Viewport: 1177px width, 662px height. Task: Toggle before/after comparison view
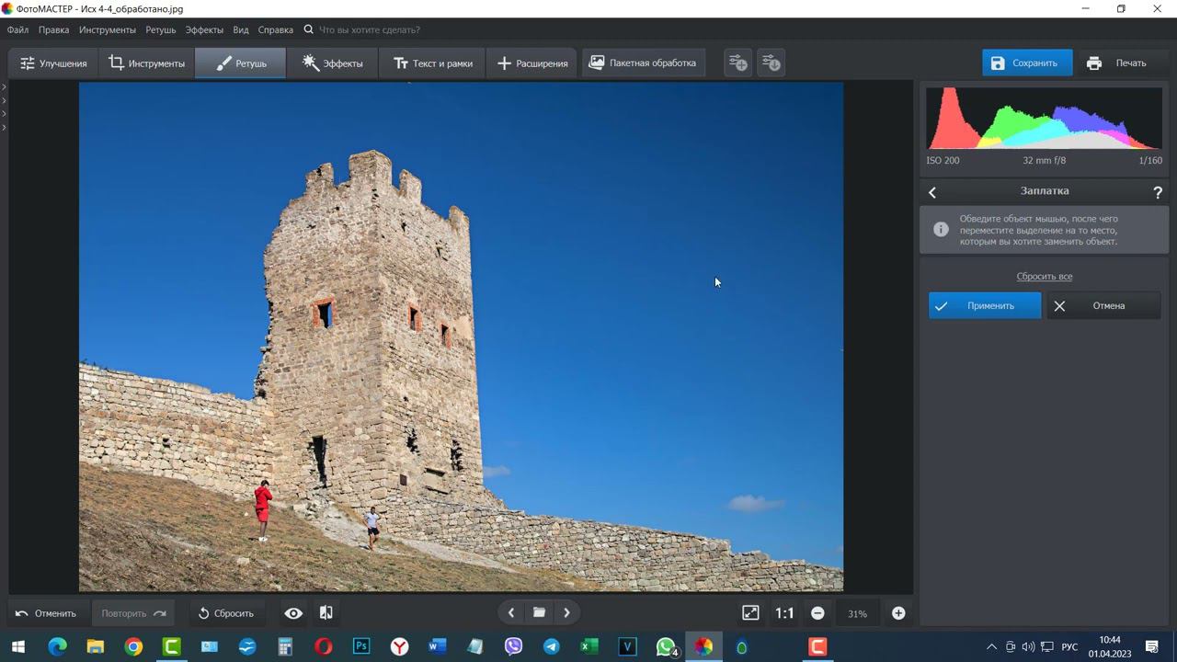(x=326, y=613)
